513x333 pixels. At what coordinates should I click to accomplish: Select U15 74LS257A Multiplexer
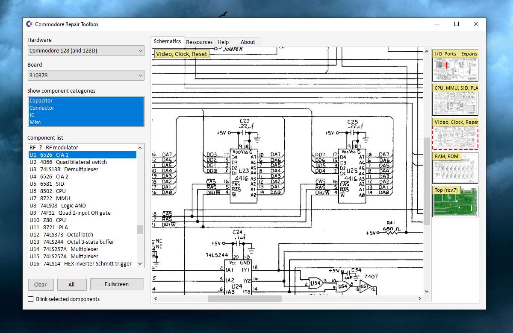click(83, 257)
